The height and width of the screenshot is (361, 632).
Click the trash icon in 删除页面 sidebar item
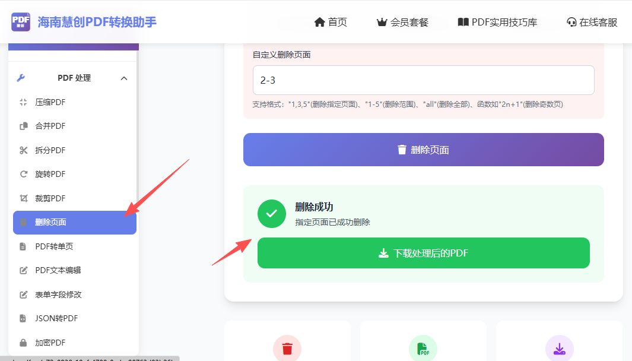coord(23,222)
